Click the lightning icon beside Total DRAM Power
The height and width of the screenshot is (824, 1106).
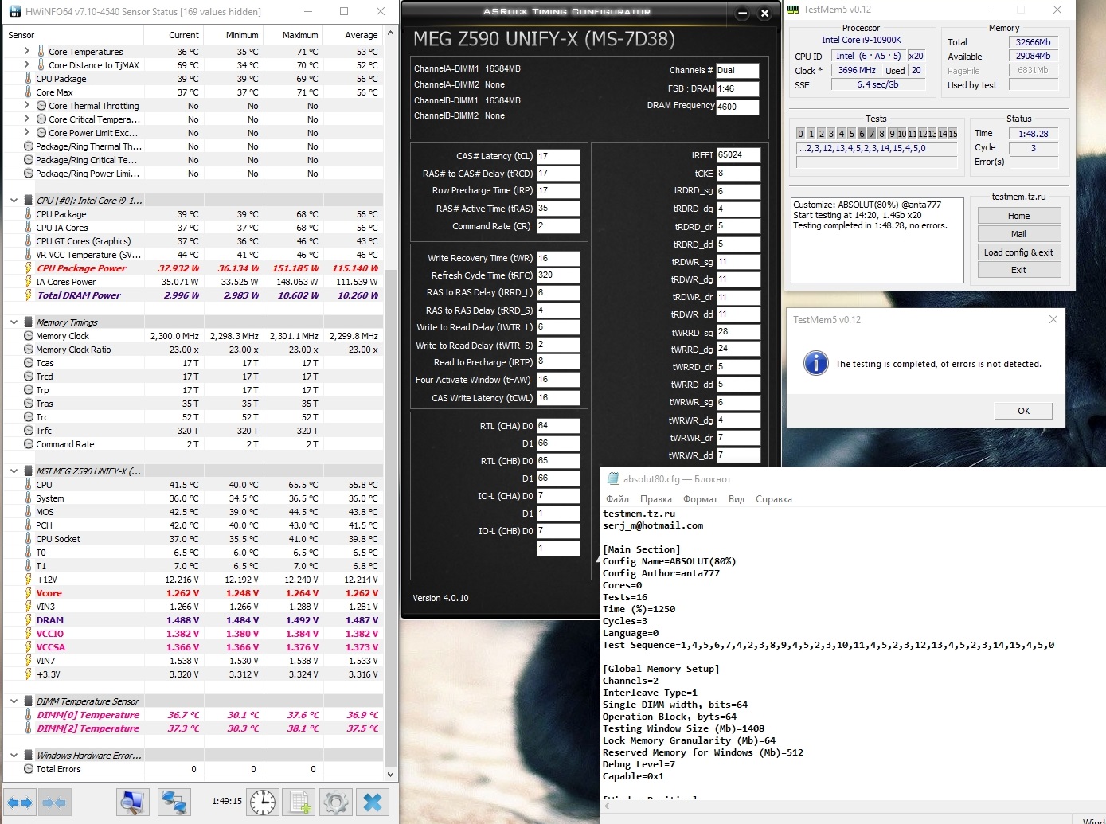29,295
